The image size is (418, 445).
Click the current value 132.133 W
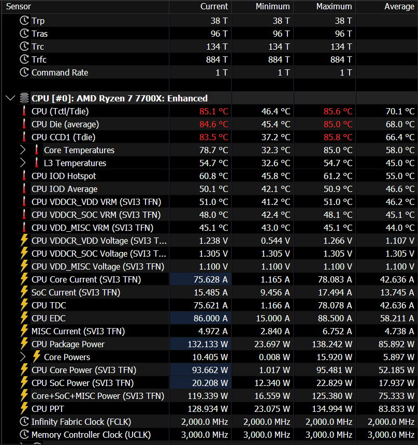click(x=208, y=344)
